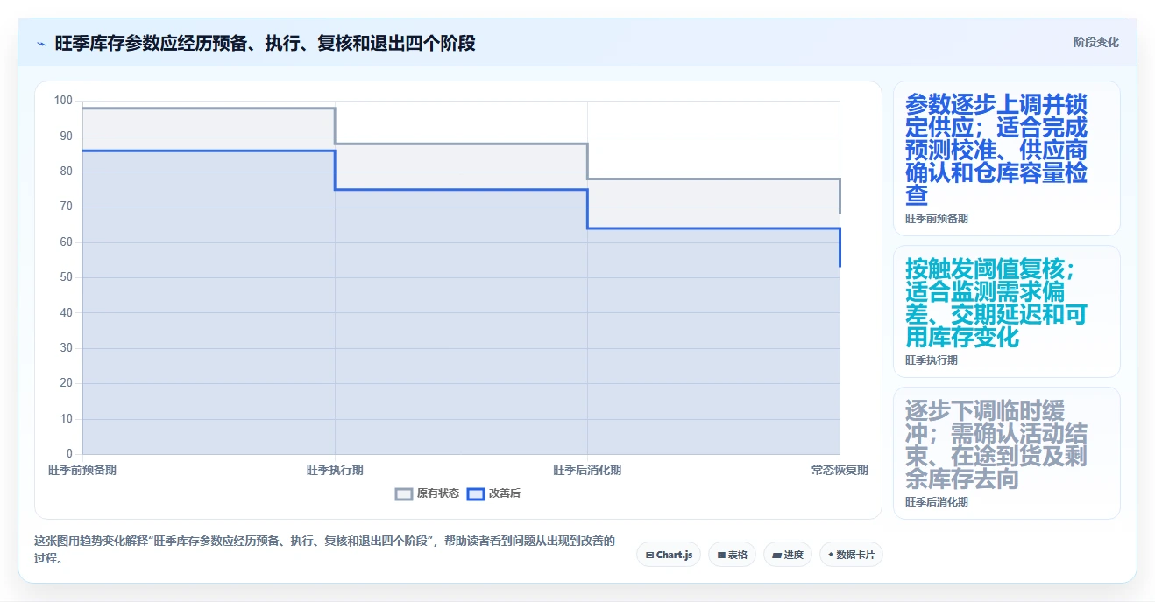Open the grey 逐步下调临时缓冲 card

pos(1007,453)
